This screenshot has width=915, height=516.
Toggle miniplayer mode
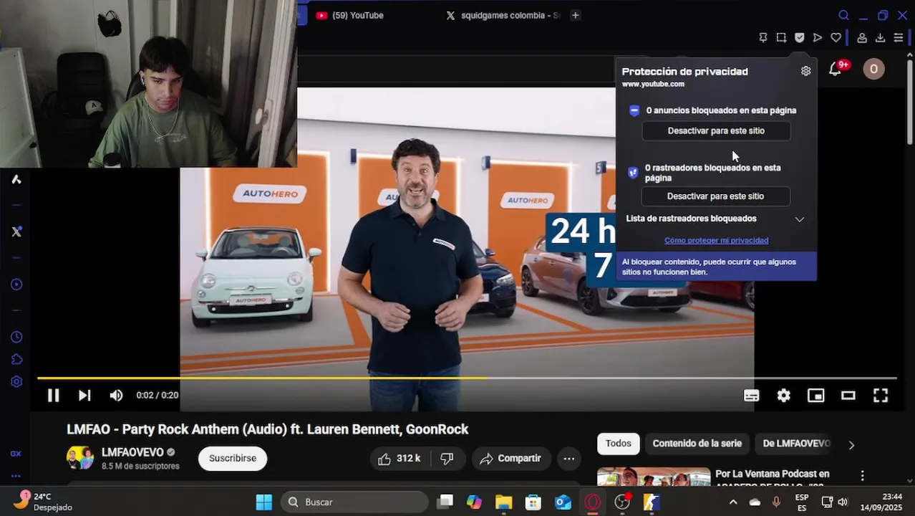pyautogui.click(x=815, y=396)
